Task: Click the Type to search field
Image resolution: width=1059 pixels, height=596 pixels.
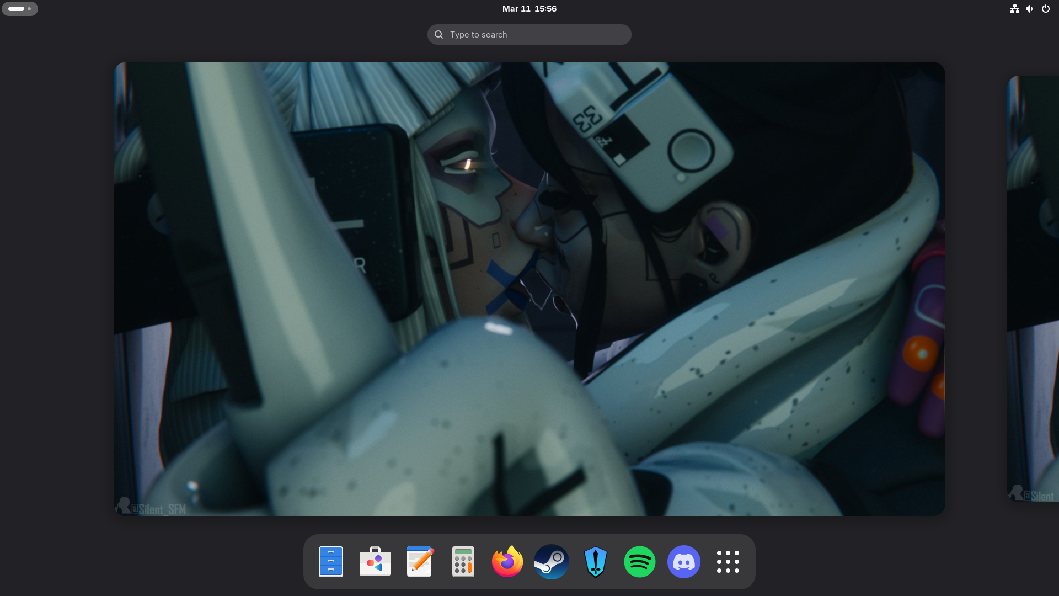Action: [538, 34]
